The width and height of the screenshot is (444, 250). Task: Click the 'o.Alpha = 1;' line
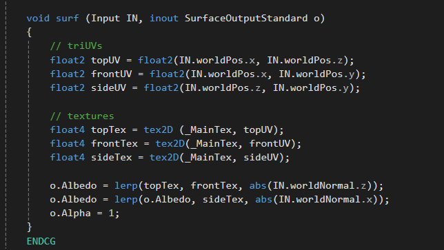[85, 213]
